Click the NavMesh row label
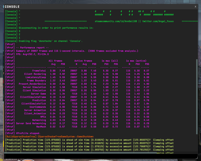Screen dimensions: 201x161 [41, 127]
